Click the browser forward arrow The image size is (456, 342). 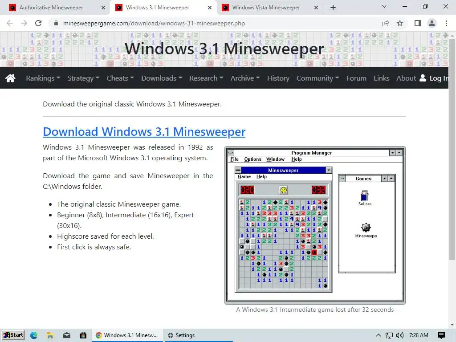(24, 23)
